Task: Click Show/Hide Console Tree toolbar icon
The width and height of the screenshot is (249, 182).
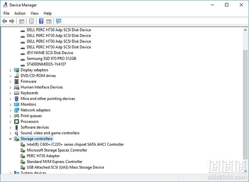Action: pos(21,21)
